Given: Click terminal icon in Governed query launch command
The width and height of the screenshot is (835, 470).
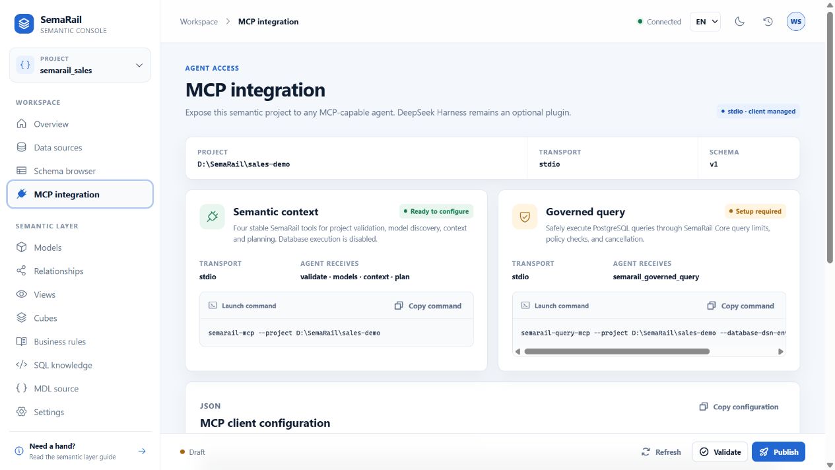Looking at the screenshot, I should click(525, 306).
